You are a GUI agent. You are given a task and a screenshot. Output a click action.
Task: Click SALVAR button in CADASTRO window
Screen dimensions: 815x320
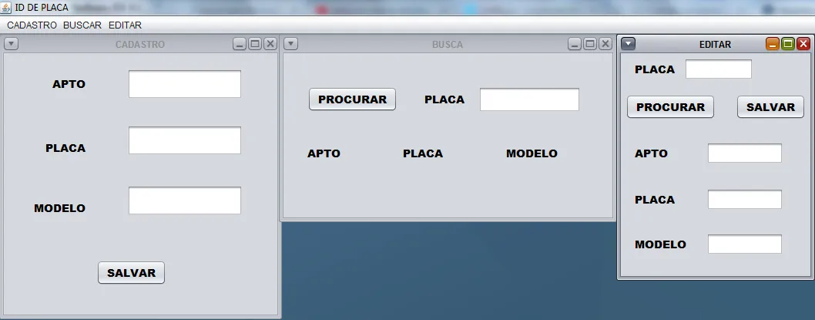click(x=132, y=273)
